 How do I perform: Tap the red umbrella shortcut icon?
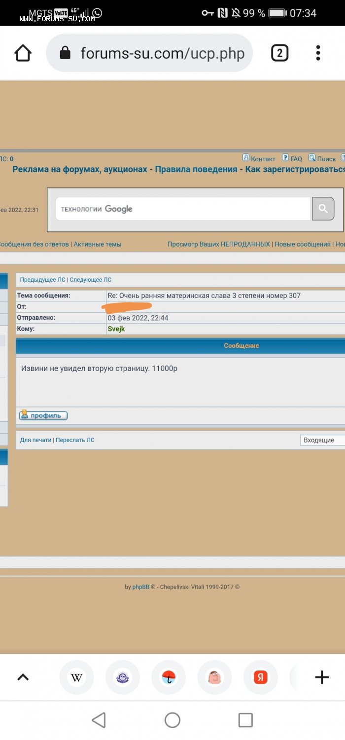point(169,677)
